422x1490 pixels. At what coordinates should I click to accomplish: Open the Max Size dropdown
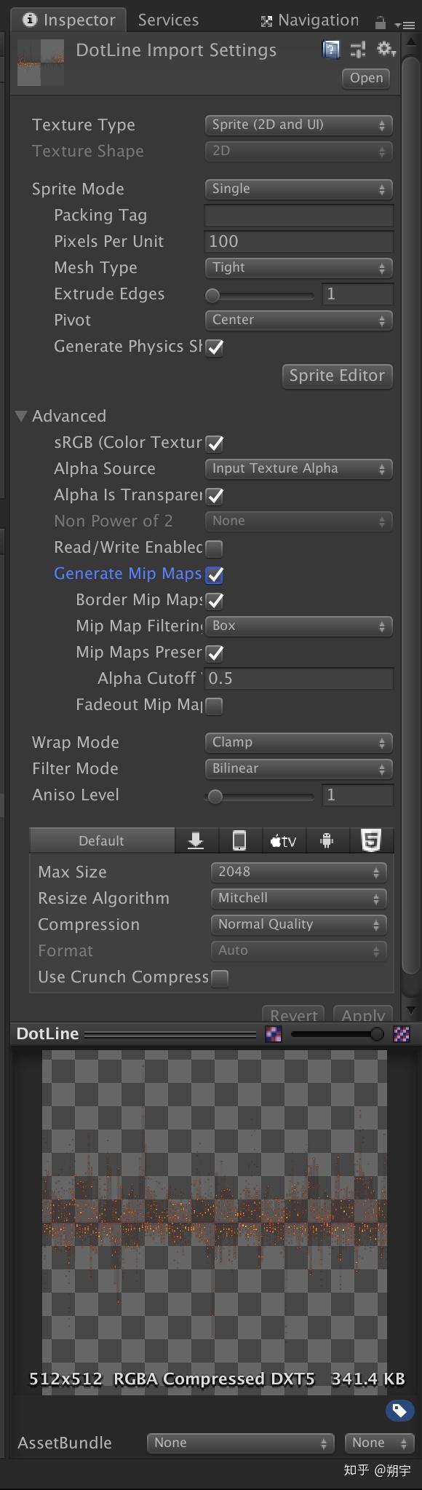(x=298, y=872)
